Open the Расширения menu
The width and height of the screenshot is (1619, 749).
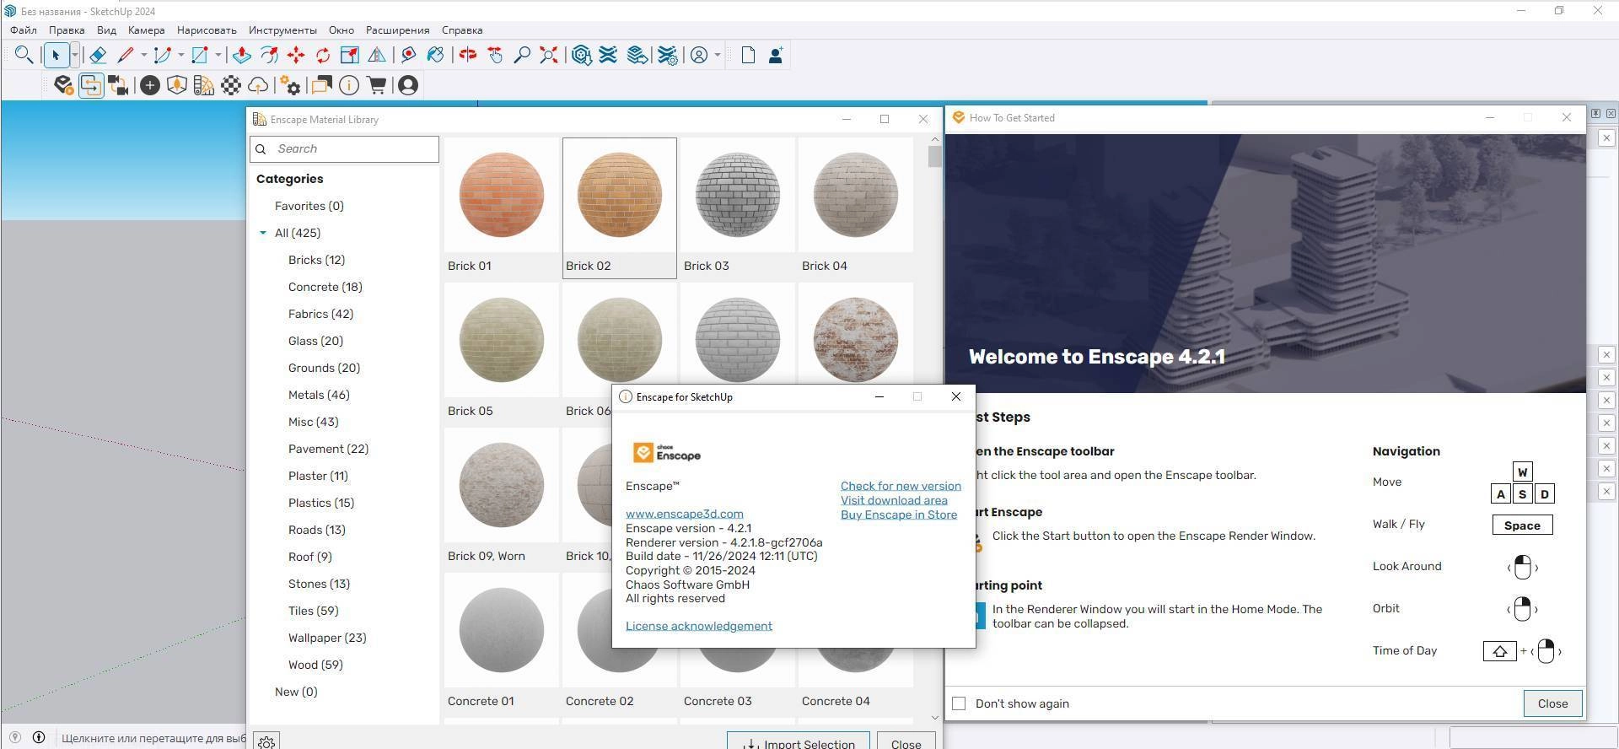pyautogui.click(x=397, y=30)
